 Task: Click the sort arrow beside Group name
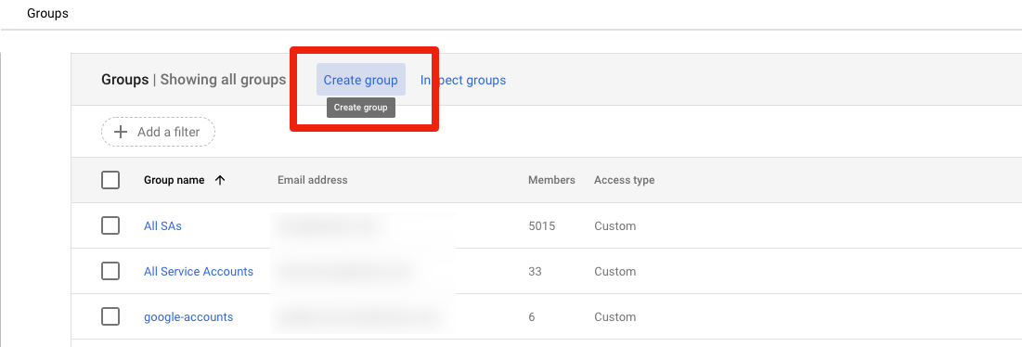coord(220,180)
